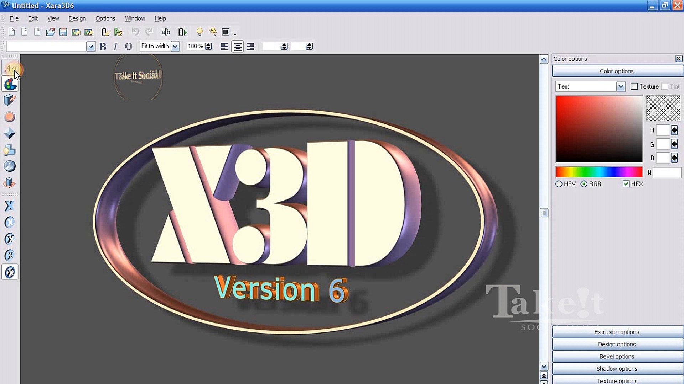The height and width of the screenshot is (384, 684).
Task: Align text to center
Action: (x=238, y=47)
